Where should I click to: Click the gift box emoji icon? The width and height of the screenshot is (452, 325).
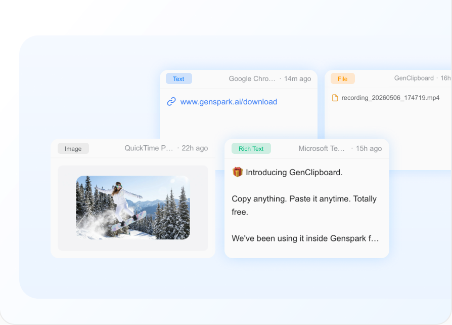238,172
